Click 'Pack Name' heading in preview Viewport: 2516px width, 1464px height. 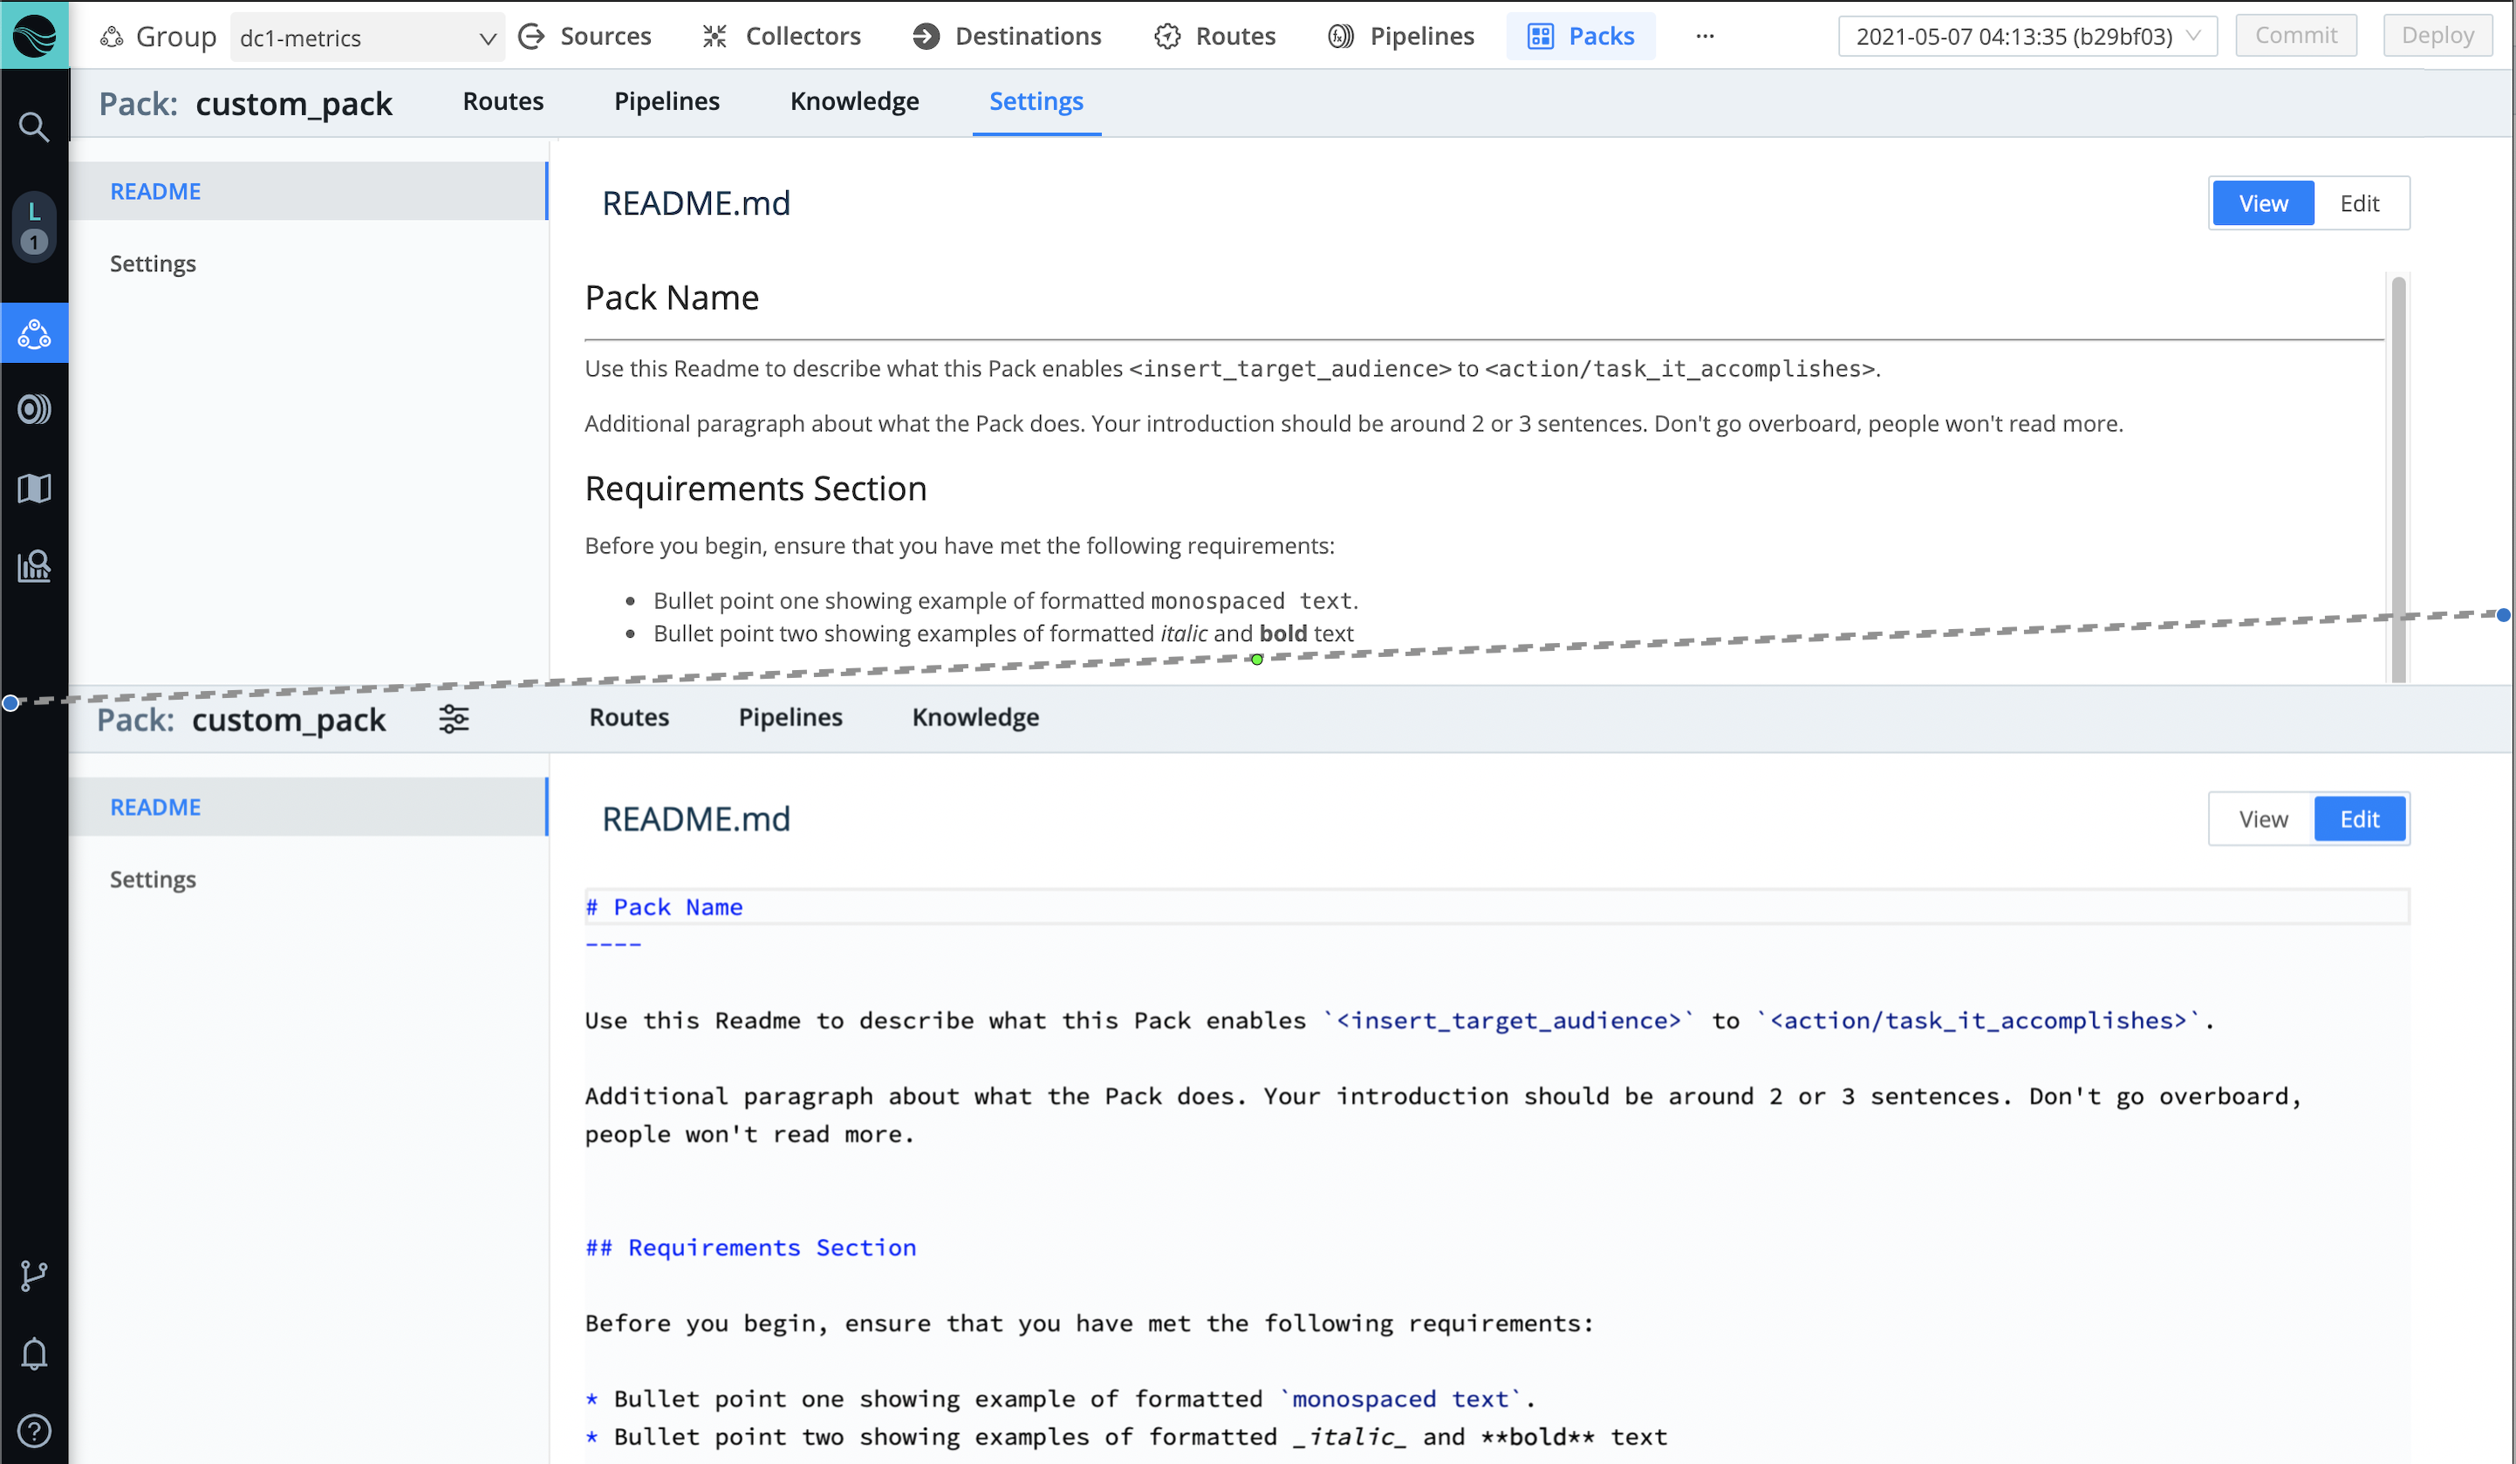[672, 298]
